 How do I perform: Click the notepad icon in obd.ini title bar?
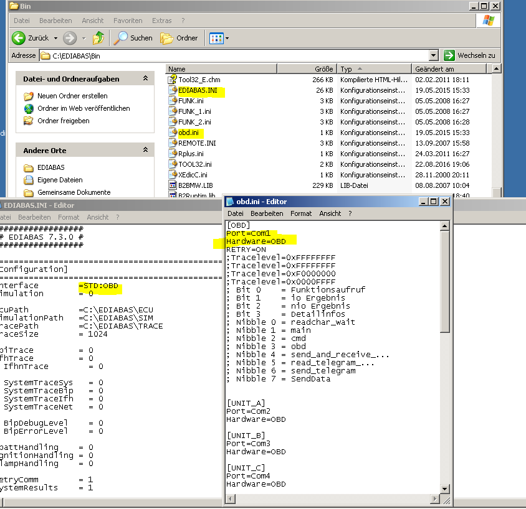pyautogui.click(x=230, y=201)
